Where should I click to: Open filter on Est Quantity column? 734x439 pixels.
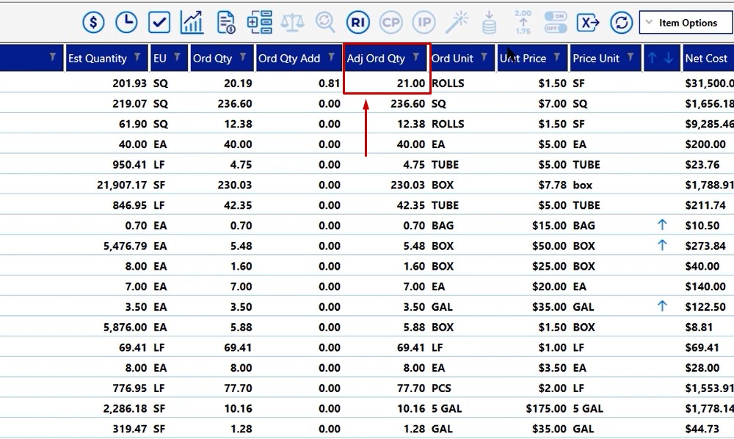(139, 58)
